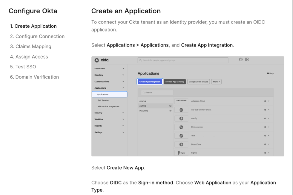
Task: Open settings gear for Figma row
Action: tap(265, 153)
